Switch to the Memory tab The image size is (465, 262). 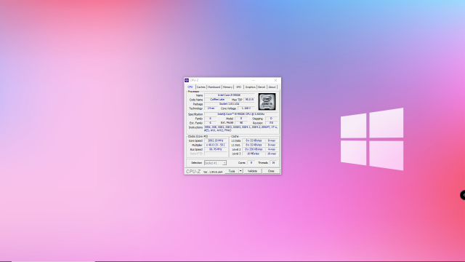[x=227, y=87]
